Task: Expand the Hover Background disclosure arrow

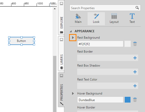Action: point(73,93)
